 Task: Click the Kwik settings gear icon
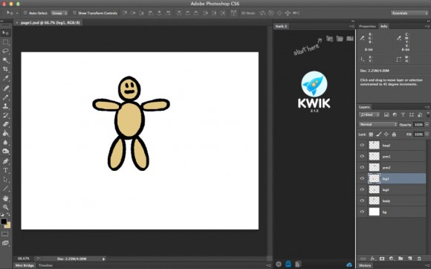[279, 265]
